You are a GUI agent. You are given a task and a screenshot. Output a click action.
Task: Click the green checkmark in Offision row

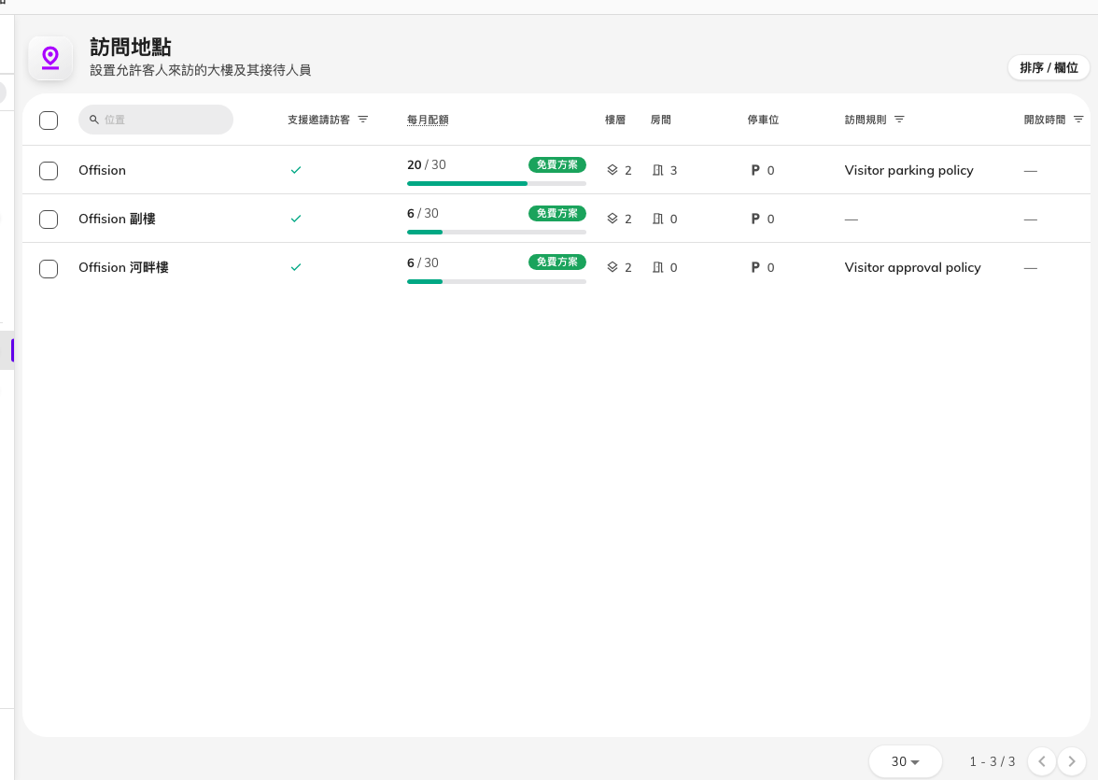296,170
